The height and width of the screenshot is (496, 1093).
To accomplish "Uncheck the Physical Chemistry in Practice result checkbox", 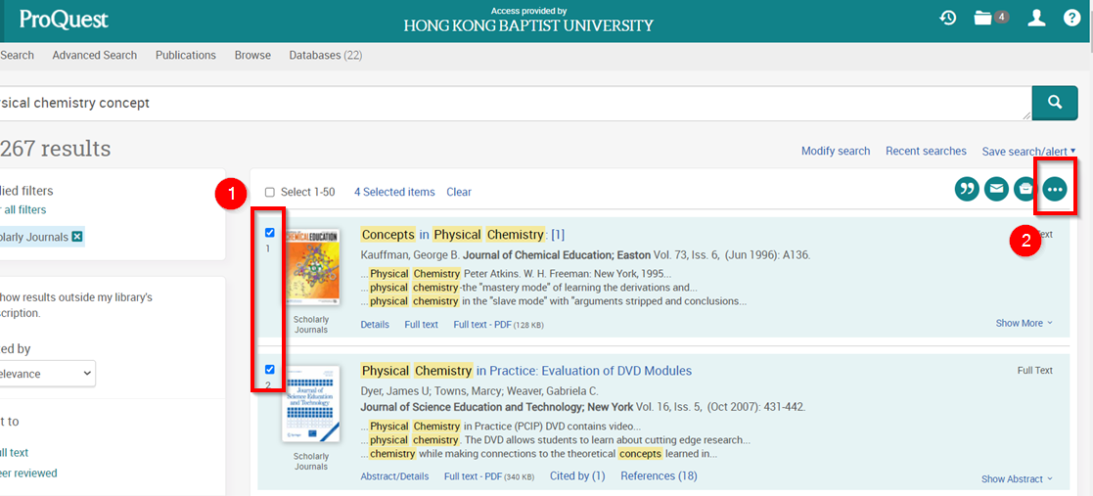I will click(270, 369).
